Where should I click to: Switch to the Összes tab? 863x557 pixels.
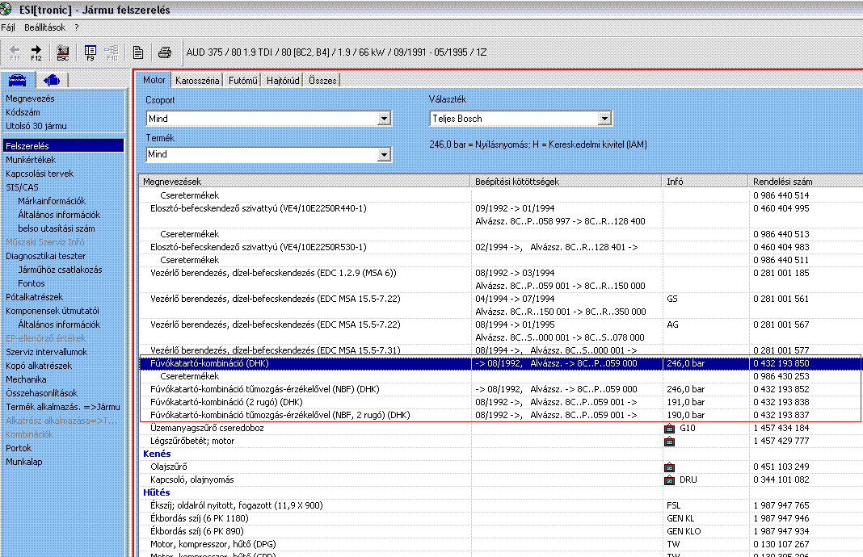(x=322, y=80)
